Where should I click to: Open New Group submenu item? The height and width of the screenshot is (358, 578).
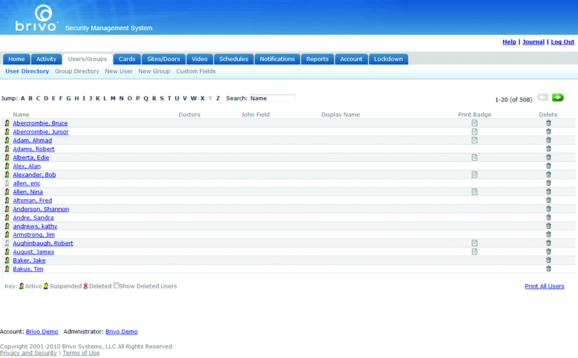pos(154,71)
